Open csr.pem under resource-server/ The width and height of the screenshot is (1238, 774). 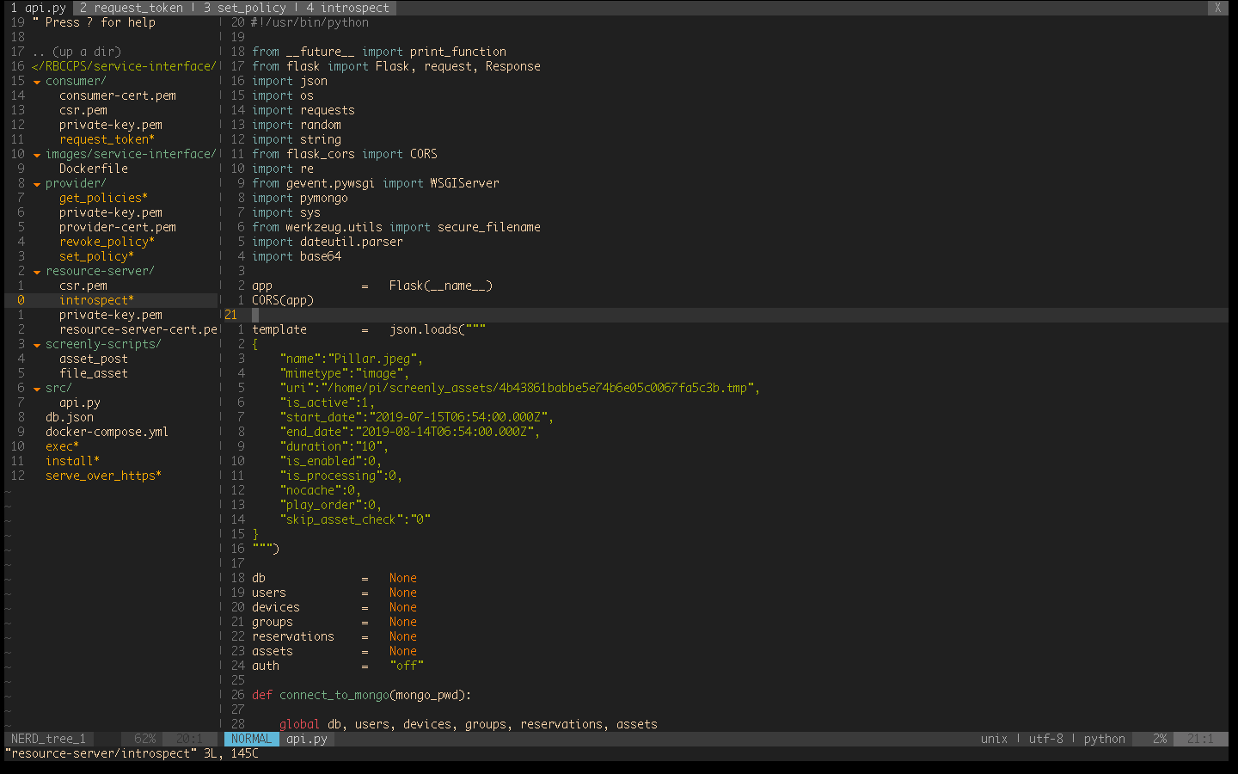click(x=83, y=286)
